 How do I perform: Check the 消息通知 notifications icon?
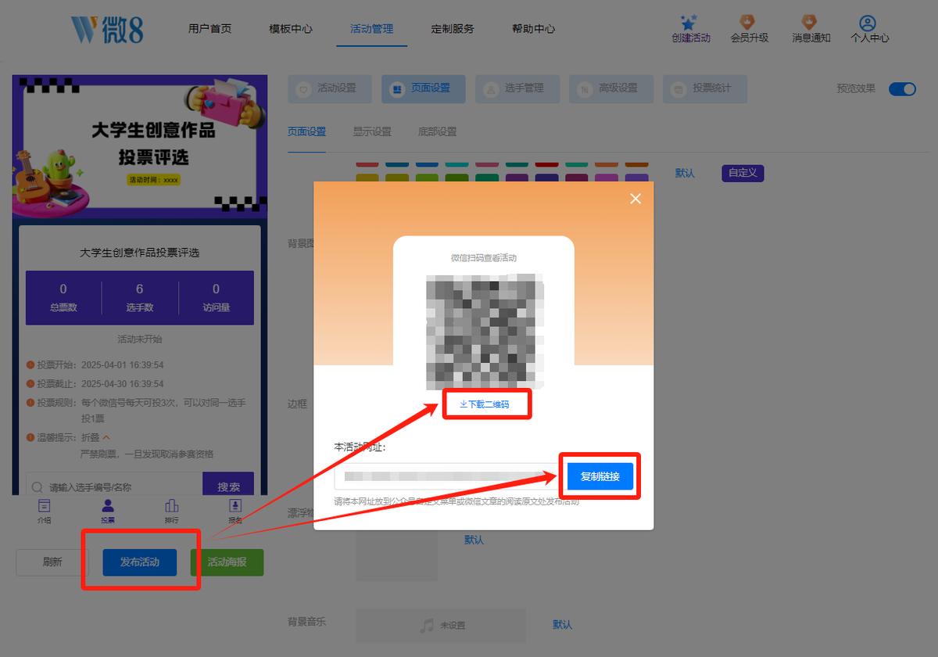[x=810, y=23]
